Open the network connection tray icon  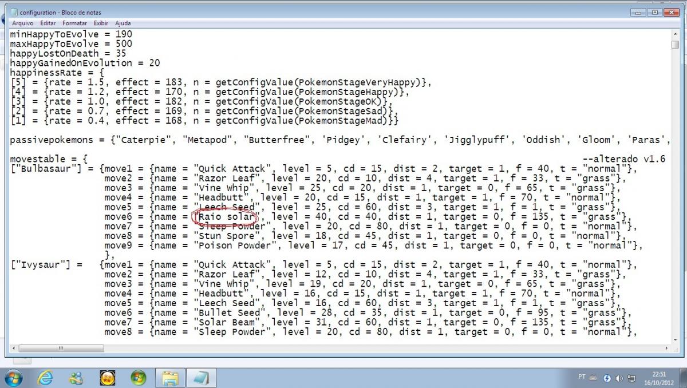coord(631,378)
